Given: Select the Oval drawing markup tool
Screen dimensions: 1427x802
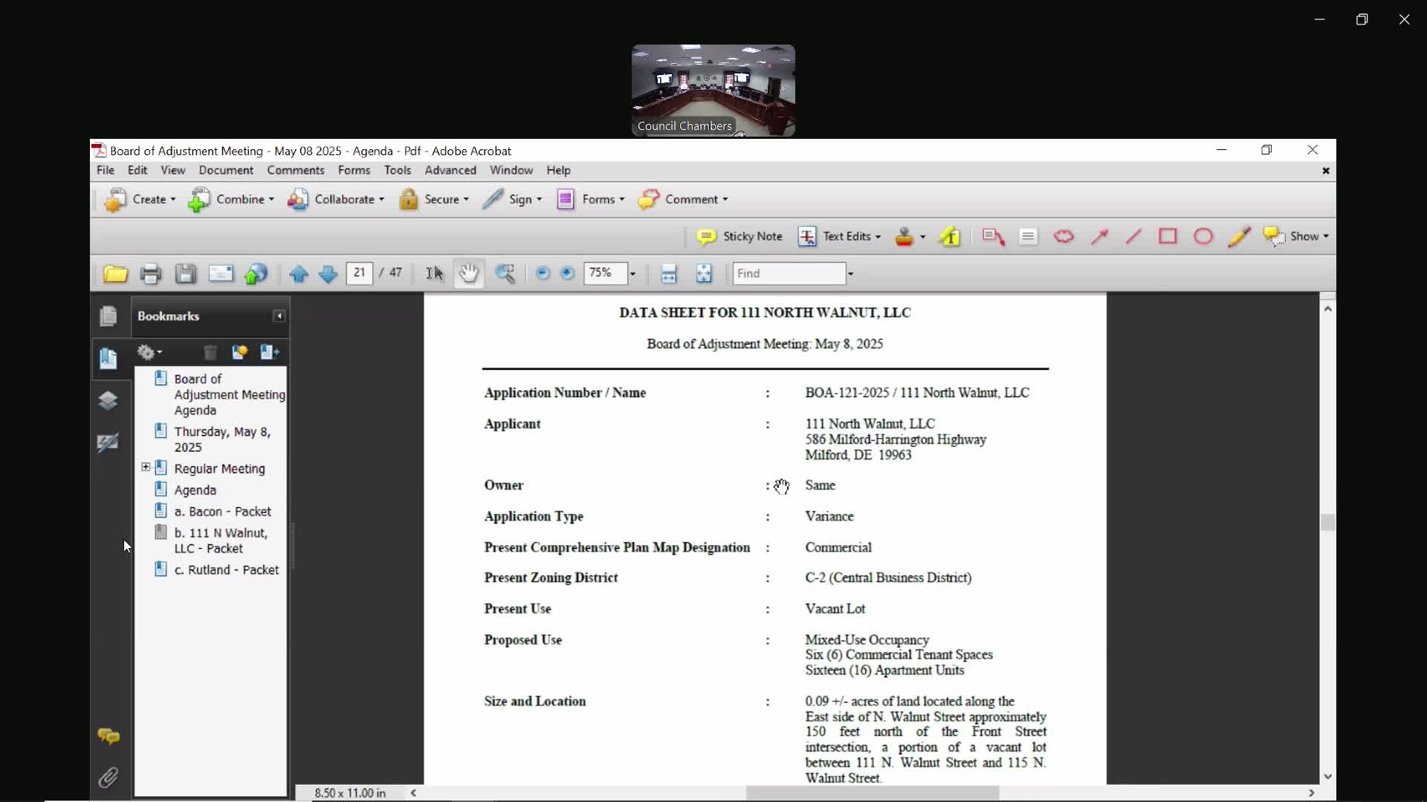Looking at the screenshot, I should (x=1203, y=237).
